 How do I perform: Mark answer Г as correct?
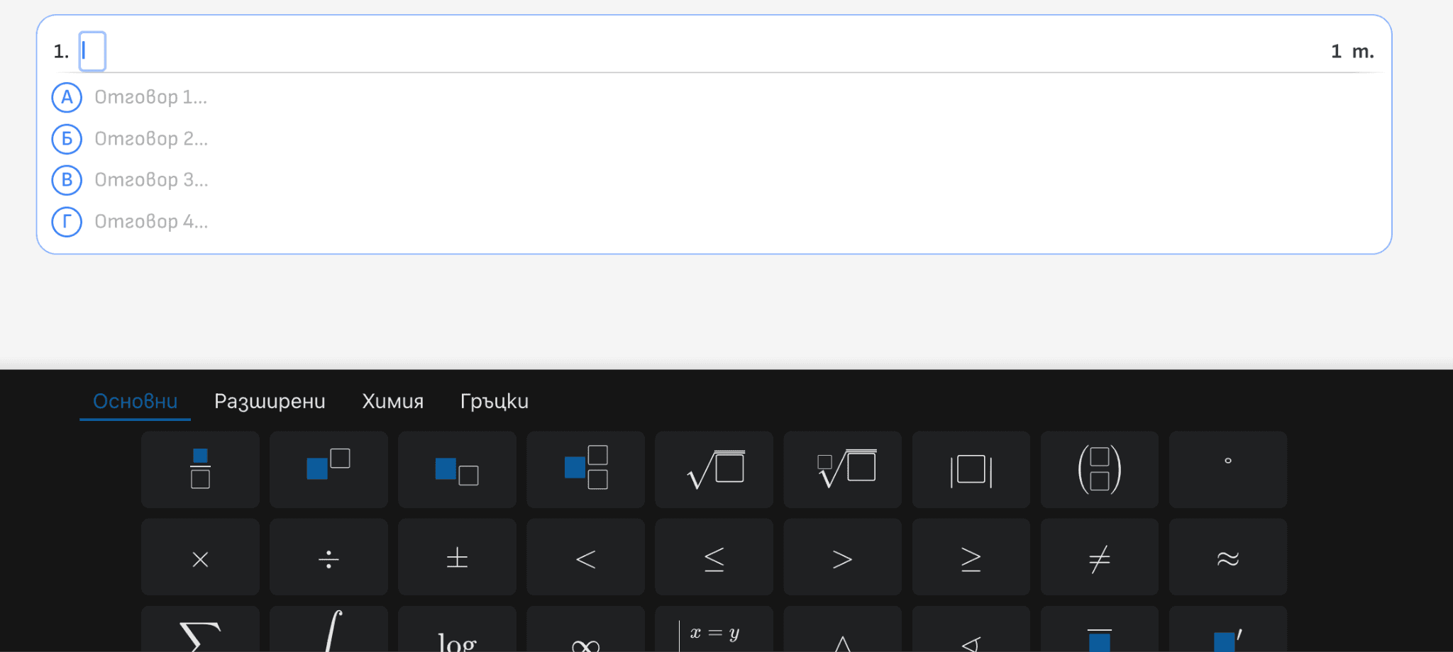[67, 222]
